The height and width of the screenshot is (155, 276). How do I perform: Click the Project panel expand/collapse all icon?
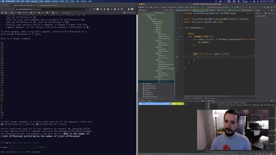coord(168,10)
